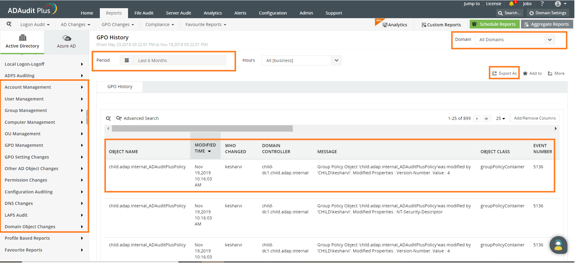This screenshot has height=263, width=585.
Task: Open the user account avatar menu
Action: (558, 4)
